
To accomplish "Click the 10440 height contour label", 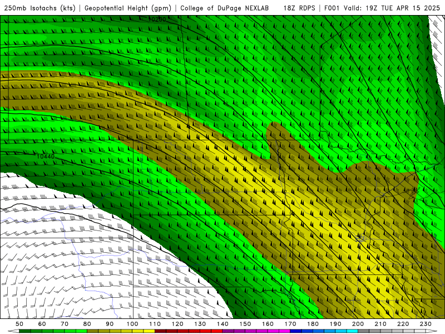I will pos(46,156).
